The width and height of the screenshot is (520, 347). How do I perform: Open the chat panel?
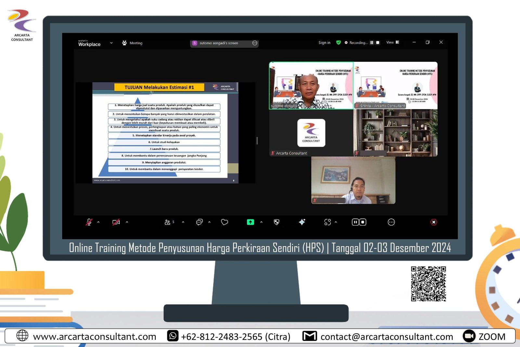tap(199, 222)
